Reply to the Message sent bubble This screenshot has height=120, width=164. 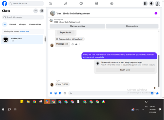[x=76, y=44]
